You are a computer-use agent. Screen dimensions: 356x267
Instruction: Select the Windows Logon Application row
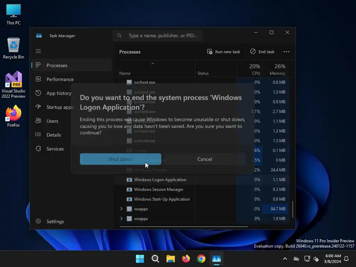point(202,180)
